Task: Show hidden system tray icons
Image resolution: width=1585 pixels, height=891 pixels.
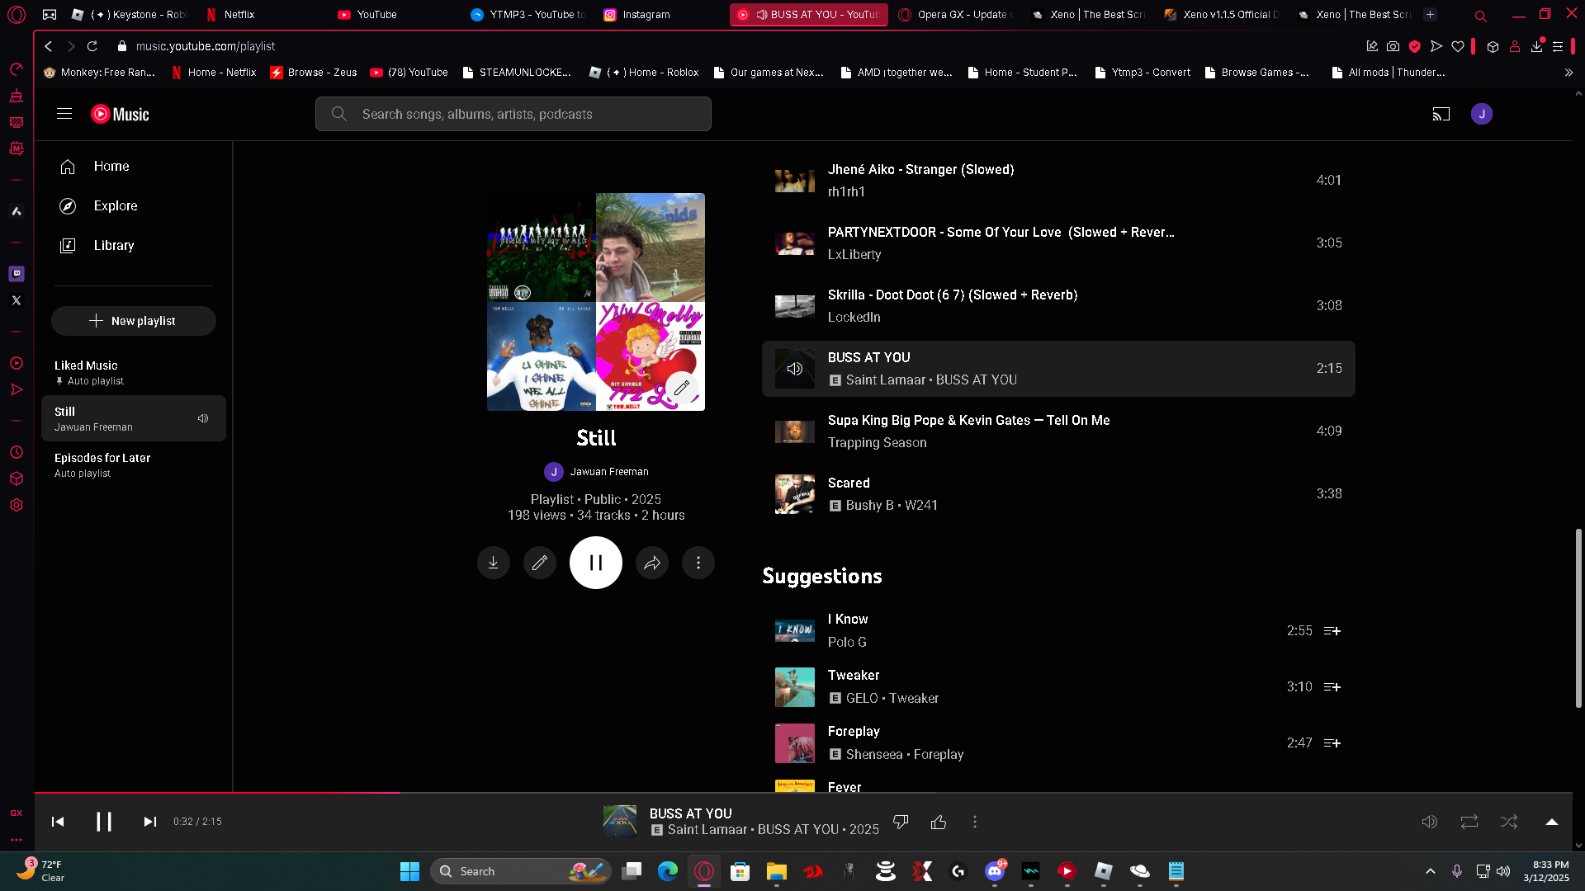Action: 1431,871
